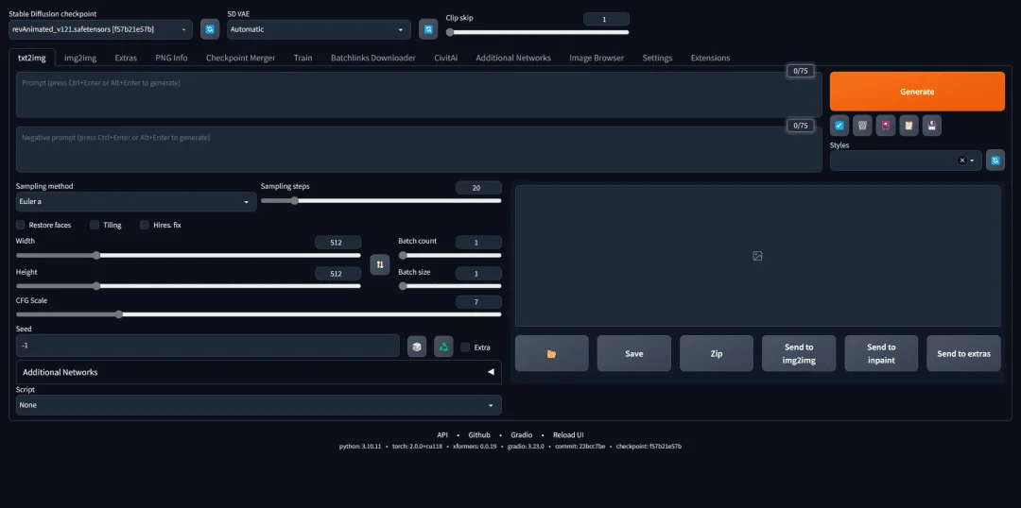Open the Train tab

(x=303, y=58)
